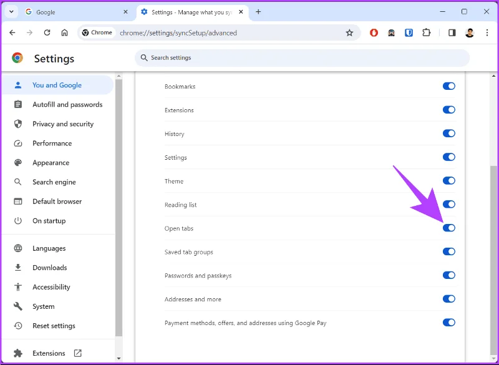Click the Languages globe icon
499x365 pixels.
pos(18,248)
